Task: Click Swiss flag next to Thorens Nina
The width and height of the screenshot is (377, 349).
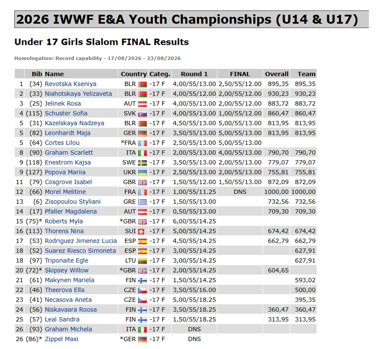Action: pos(141,231)
